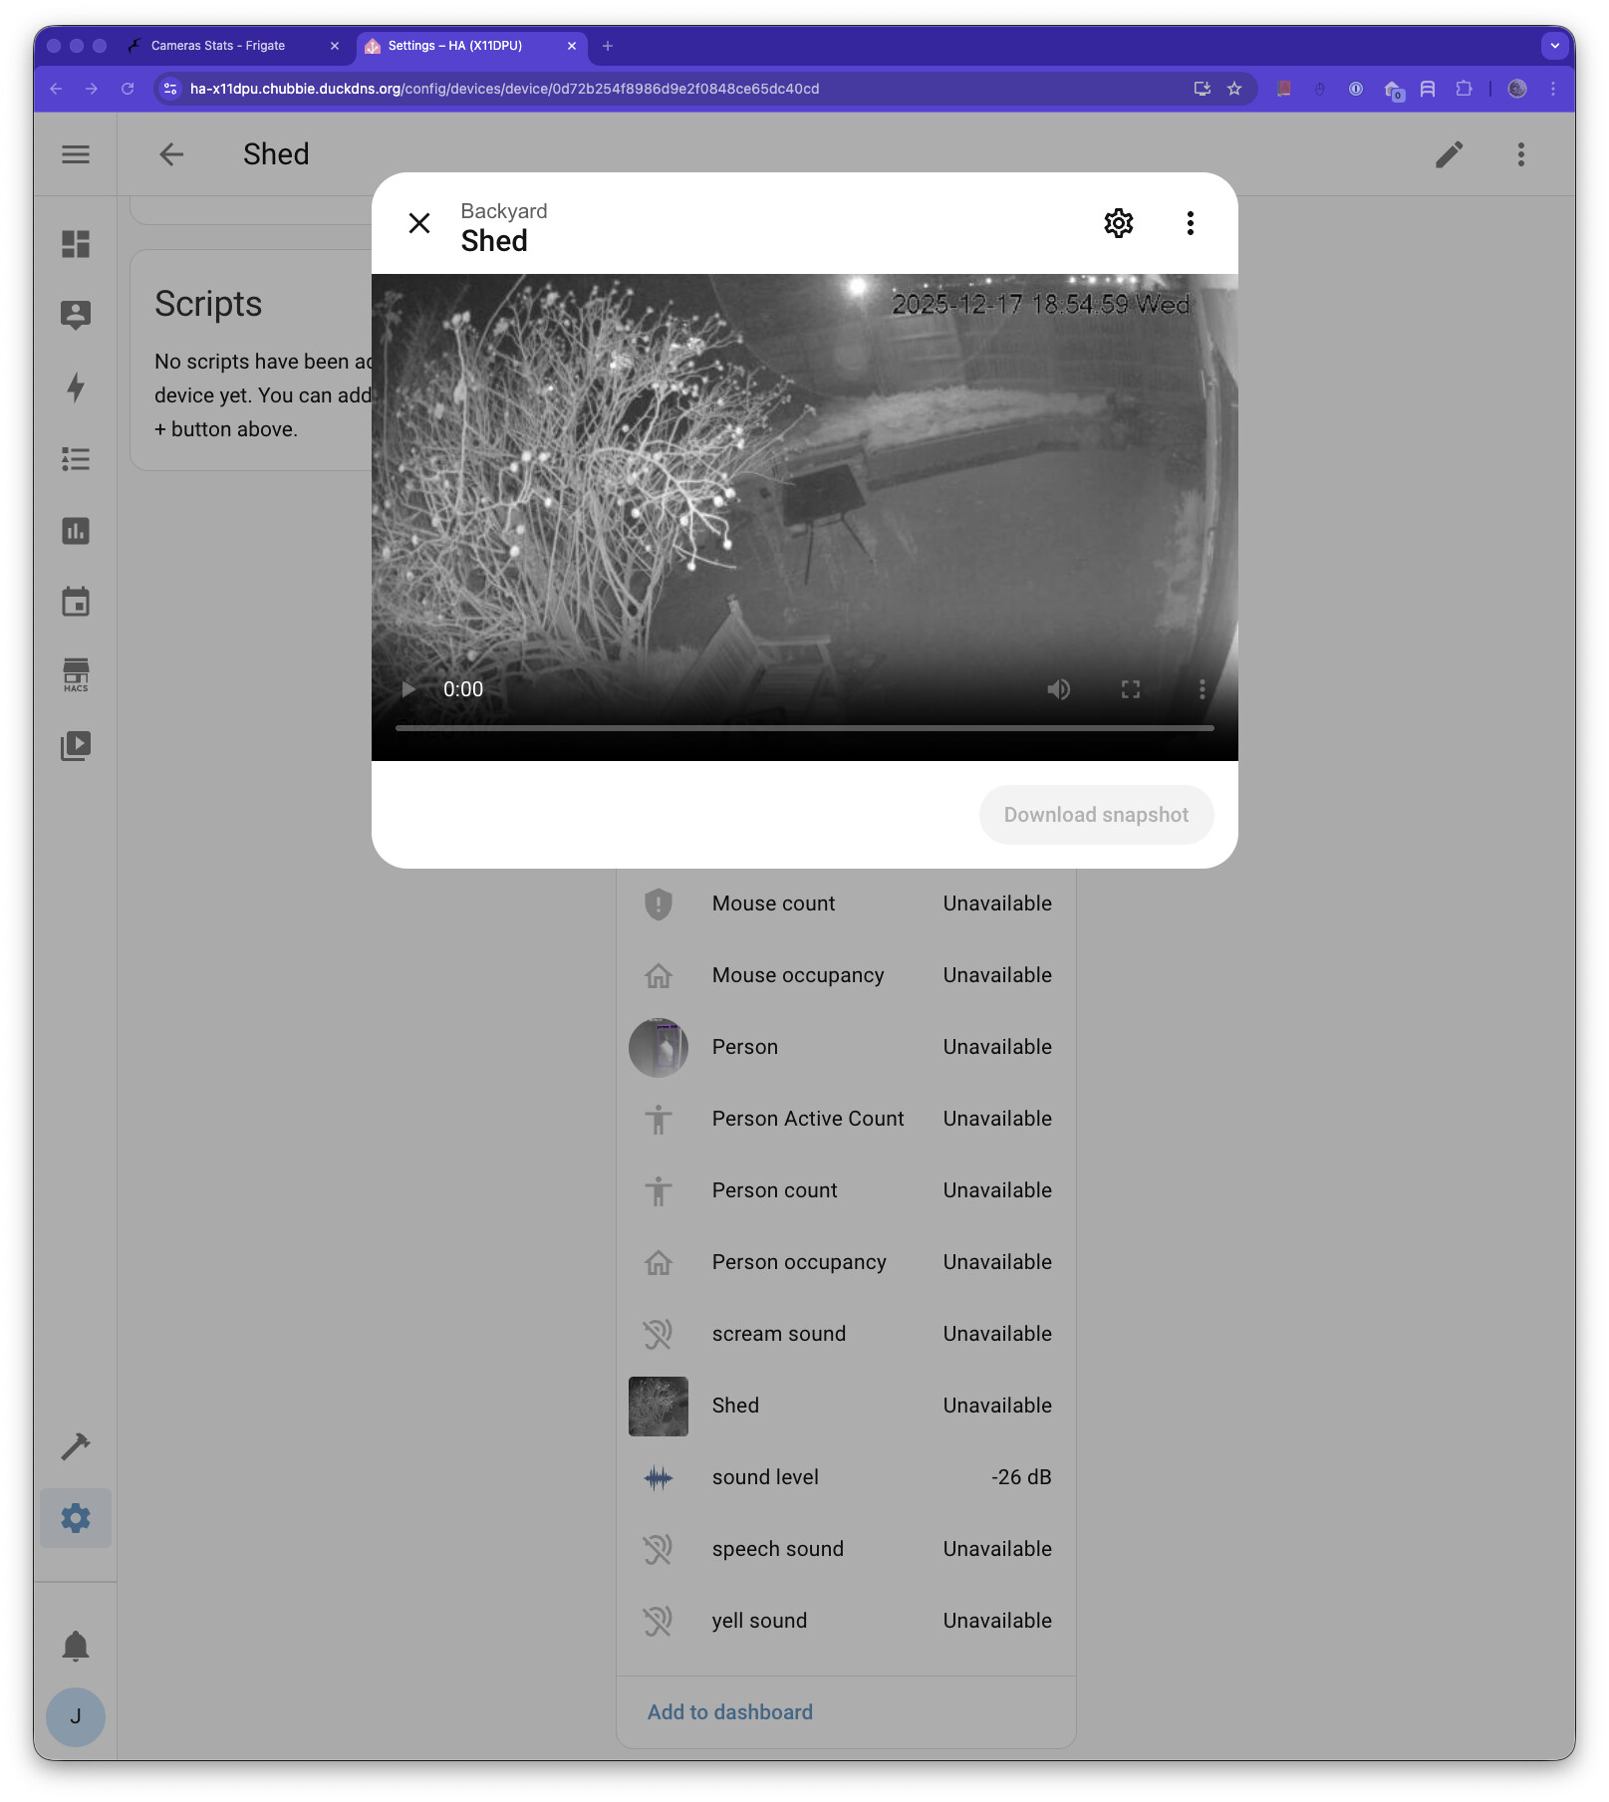Go back from the Shed device page

[x=171, y=154]
